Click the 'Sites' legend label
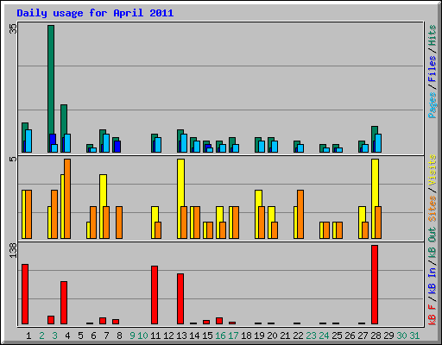 (433, 209)
